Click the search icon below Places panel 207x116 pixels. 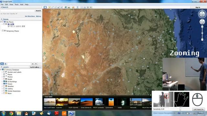click(2, 64)
